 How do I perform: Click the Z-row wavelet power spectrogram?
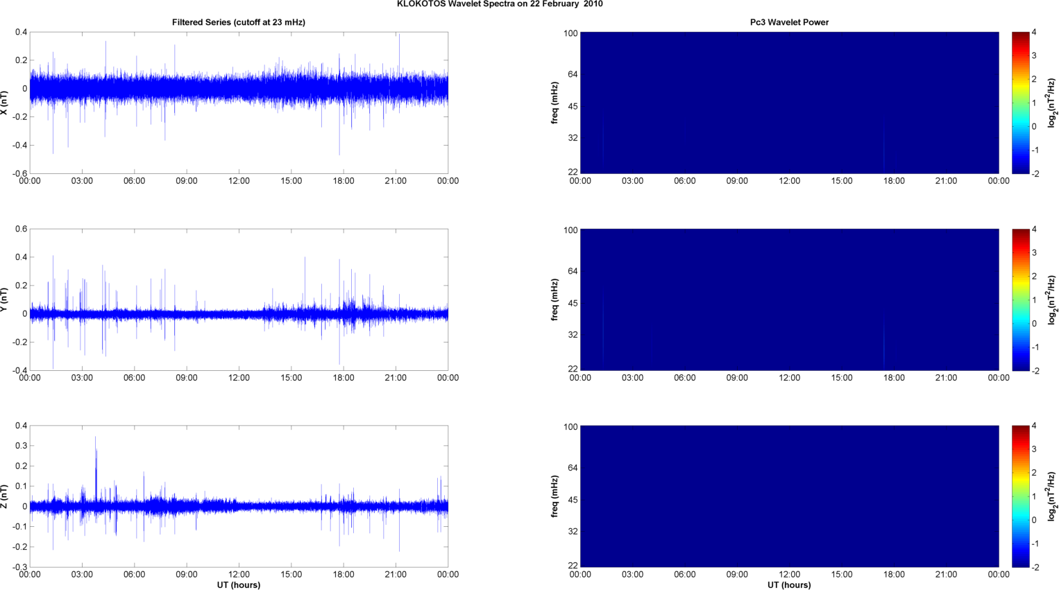789,496
